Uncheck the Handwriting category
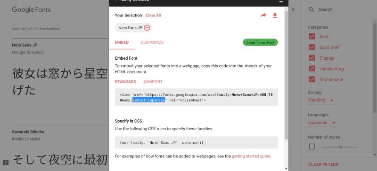 click(312, 69)
